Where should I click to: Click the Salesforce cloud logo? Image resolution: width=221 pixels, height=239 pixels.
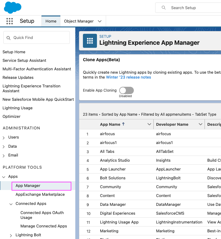coord(12,8)
